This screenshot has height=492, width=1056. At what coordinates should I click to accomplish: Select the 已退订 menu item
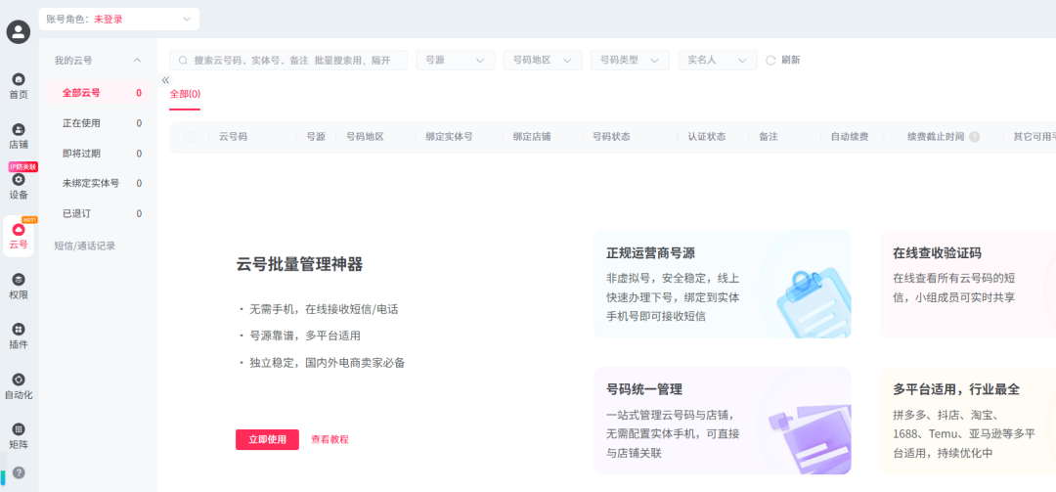click(x=99, y=213)
